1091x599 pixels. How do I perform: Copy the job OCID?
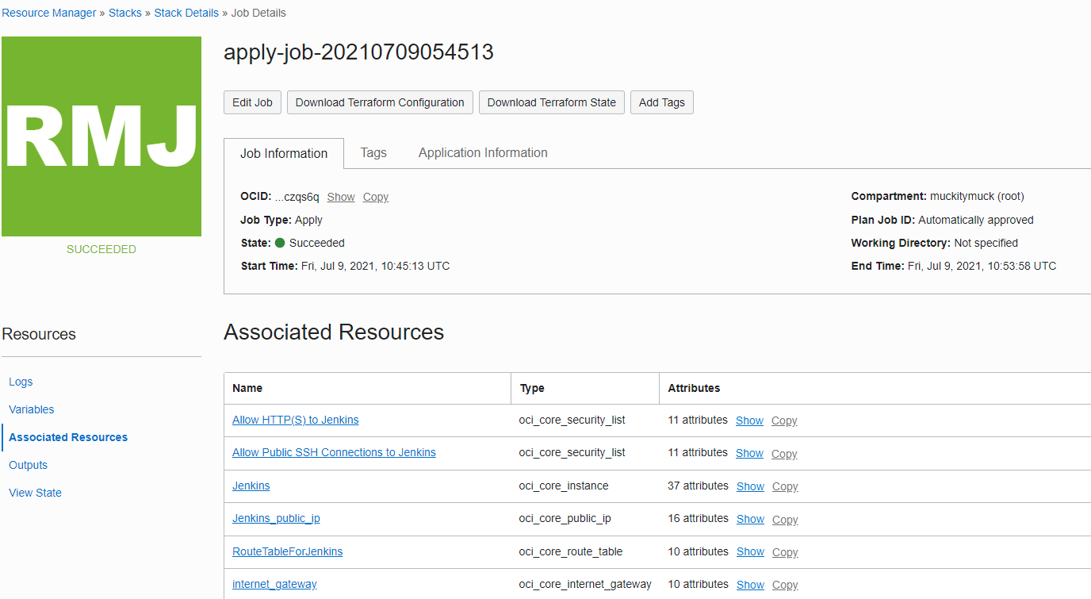pos(376,197)
